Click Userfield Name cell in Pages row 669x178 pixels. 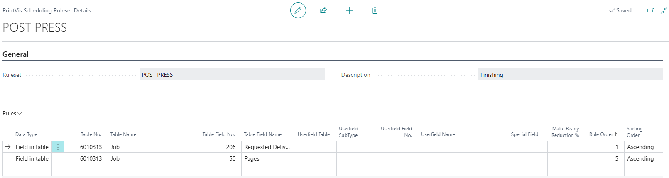click(x=464, y=158)
